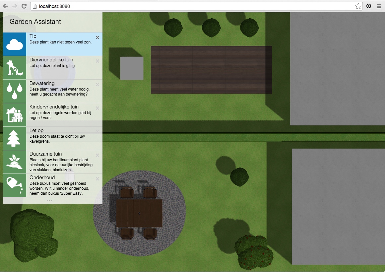Click the dark wooden deck in the garden
This screenshot has width=385, height=272.
click(x=211, y=70)
